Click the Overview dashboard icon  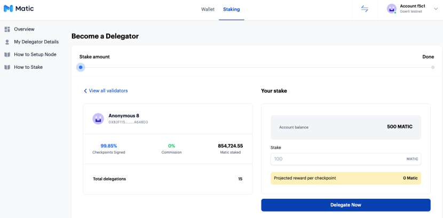(x=7, y=29)
